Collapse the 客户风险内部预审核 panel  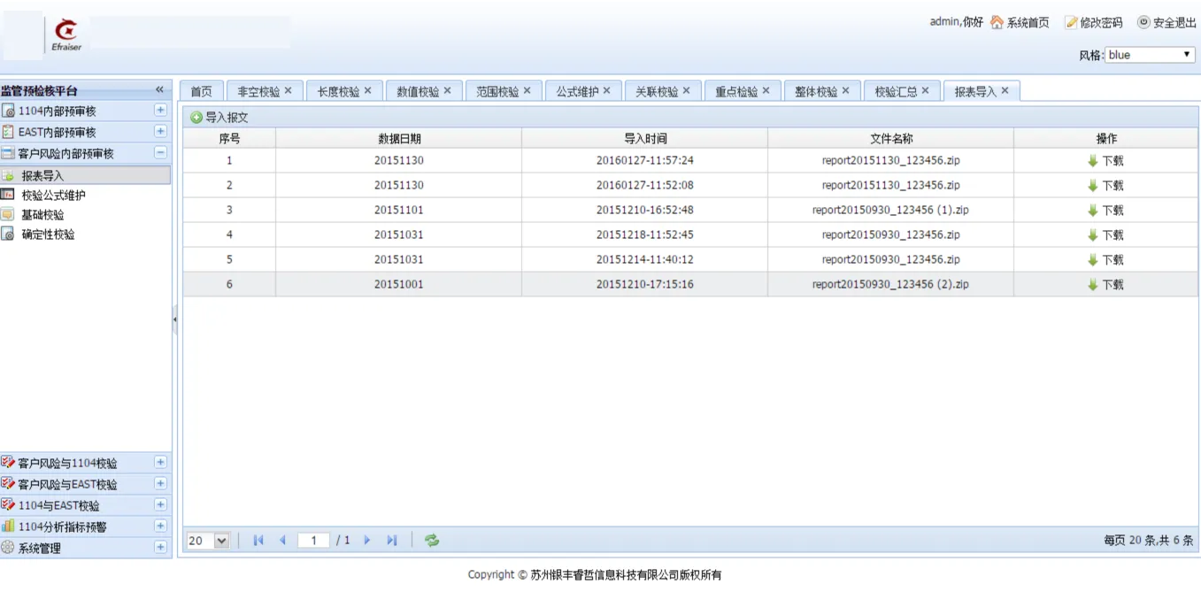click(x=160, y=153)
